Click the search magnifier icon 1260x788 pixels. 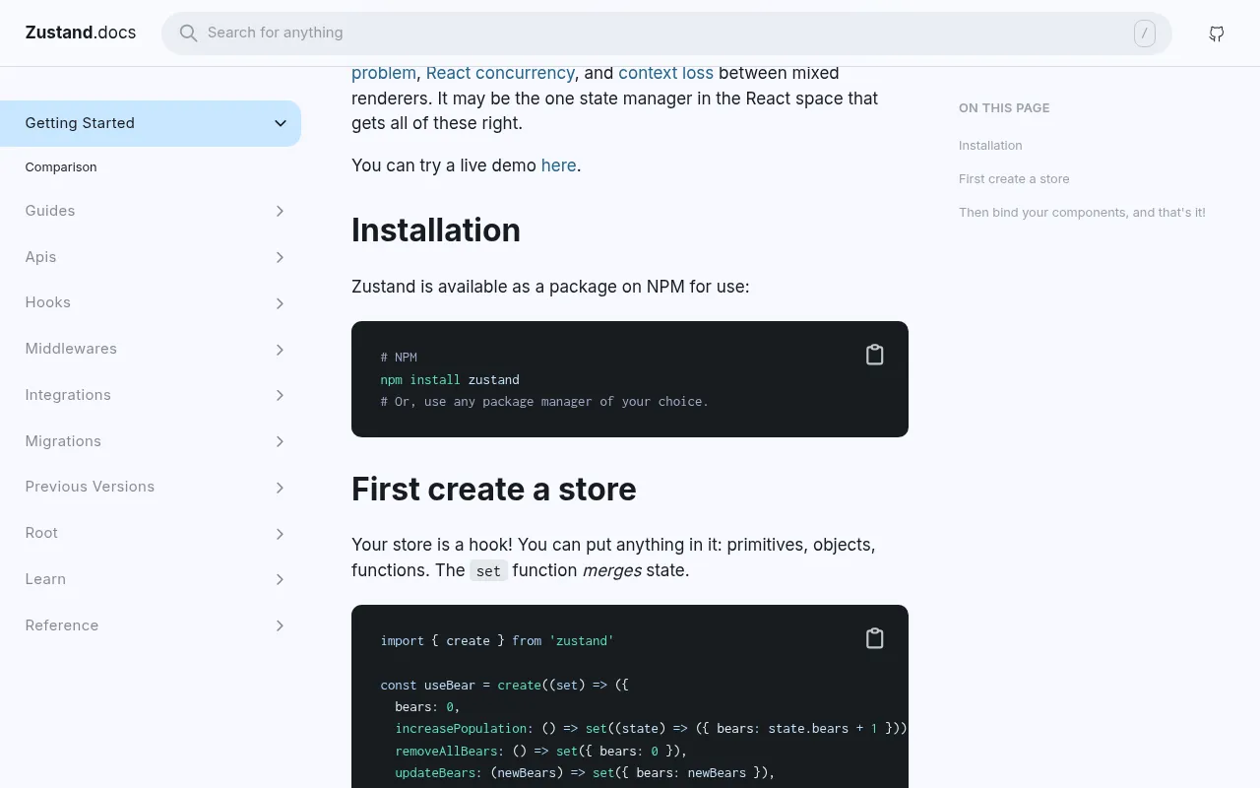188,33
